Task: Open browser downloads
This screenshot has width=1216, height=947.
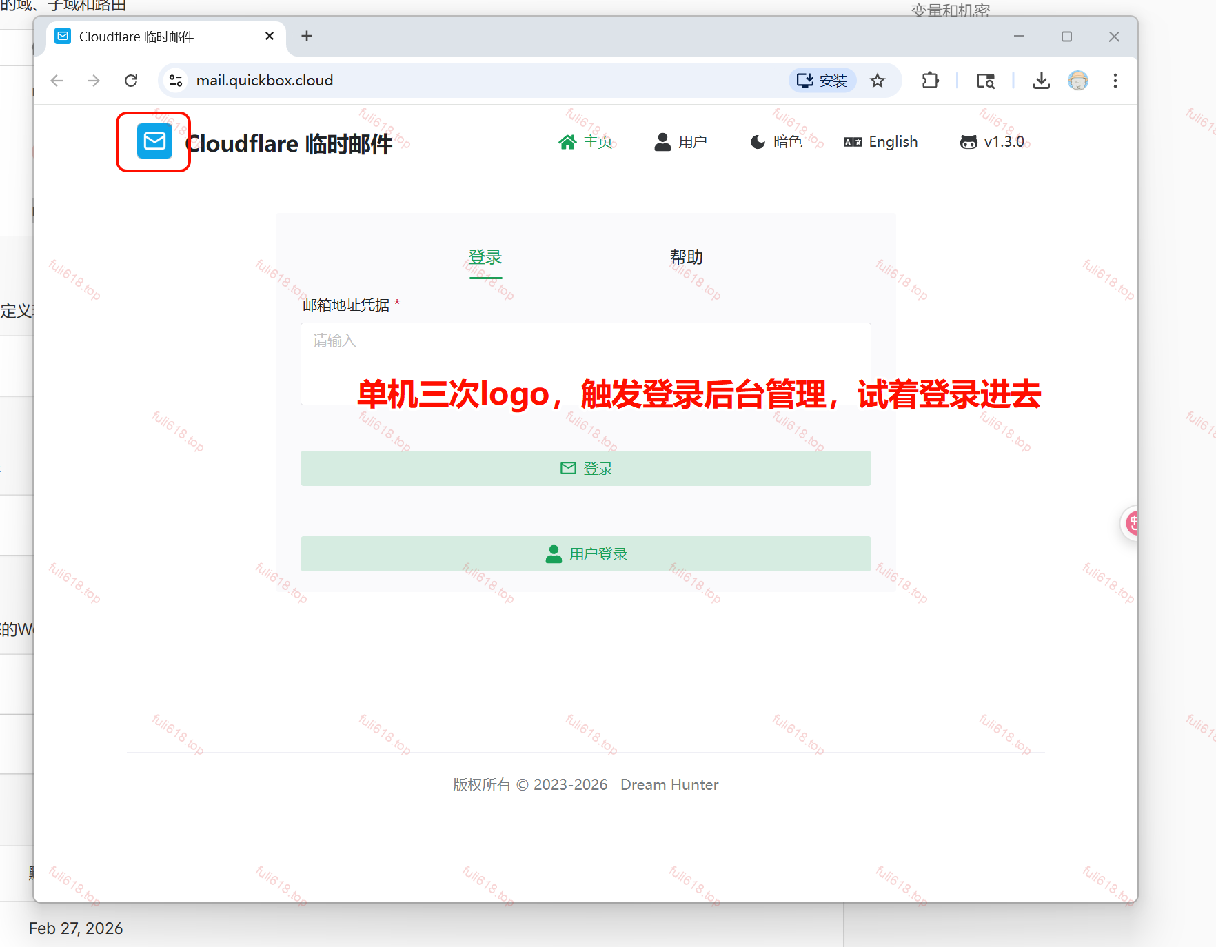Action: (x=1042, y=81)
